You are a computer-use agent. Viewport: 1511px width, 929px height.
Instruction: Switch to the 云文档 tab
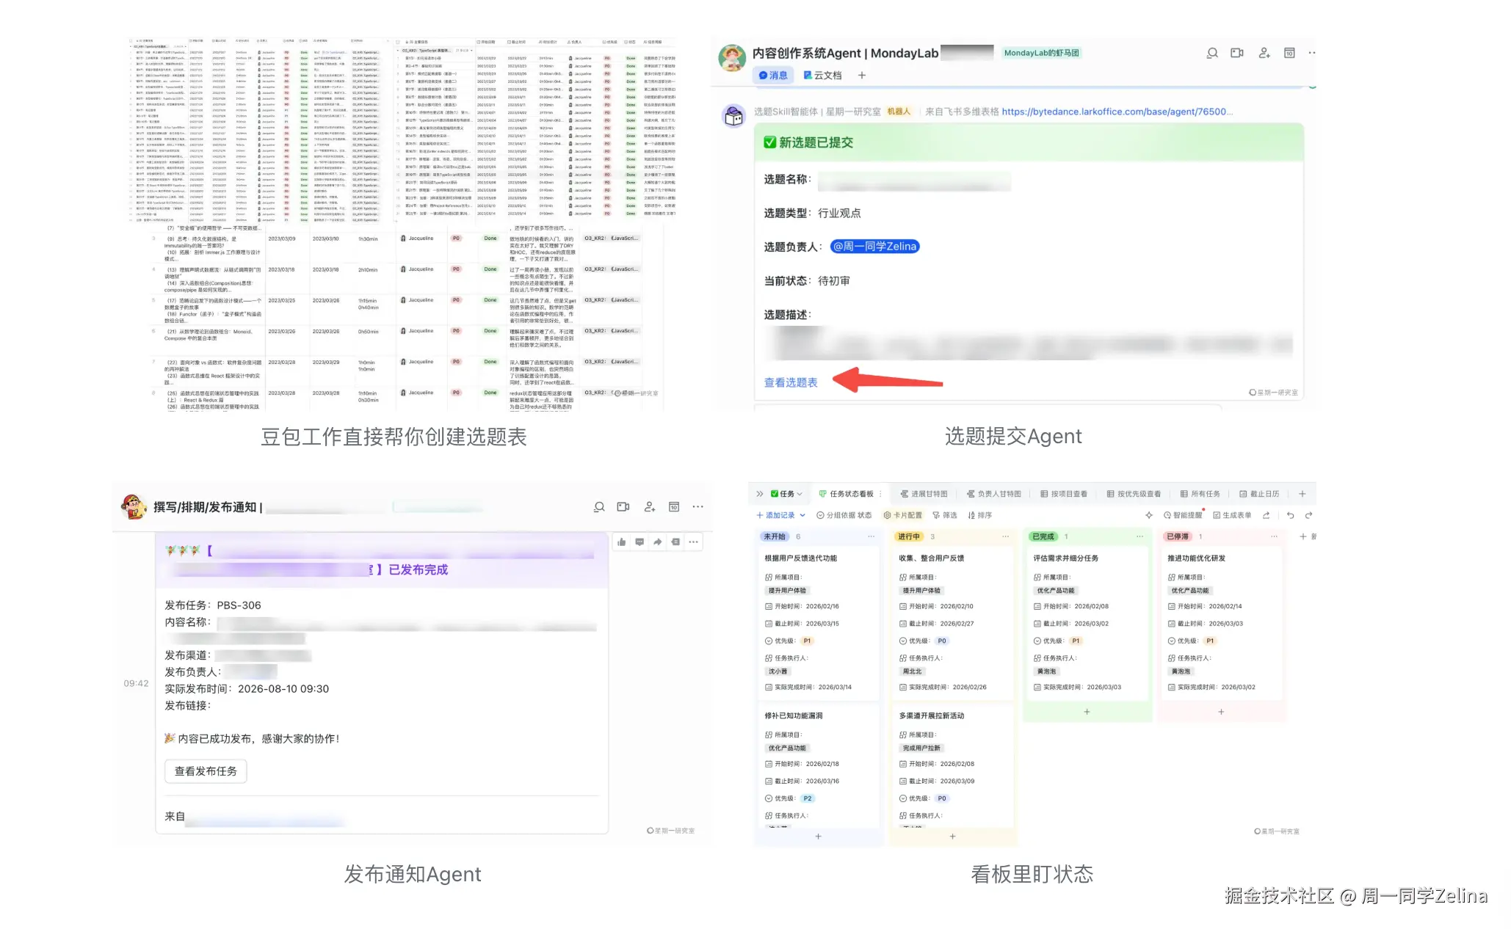coord(822,75)
